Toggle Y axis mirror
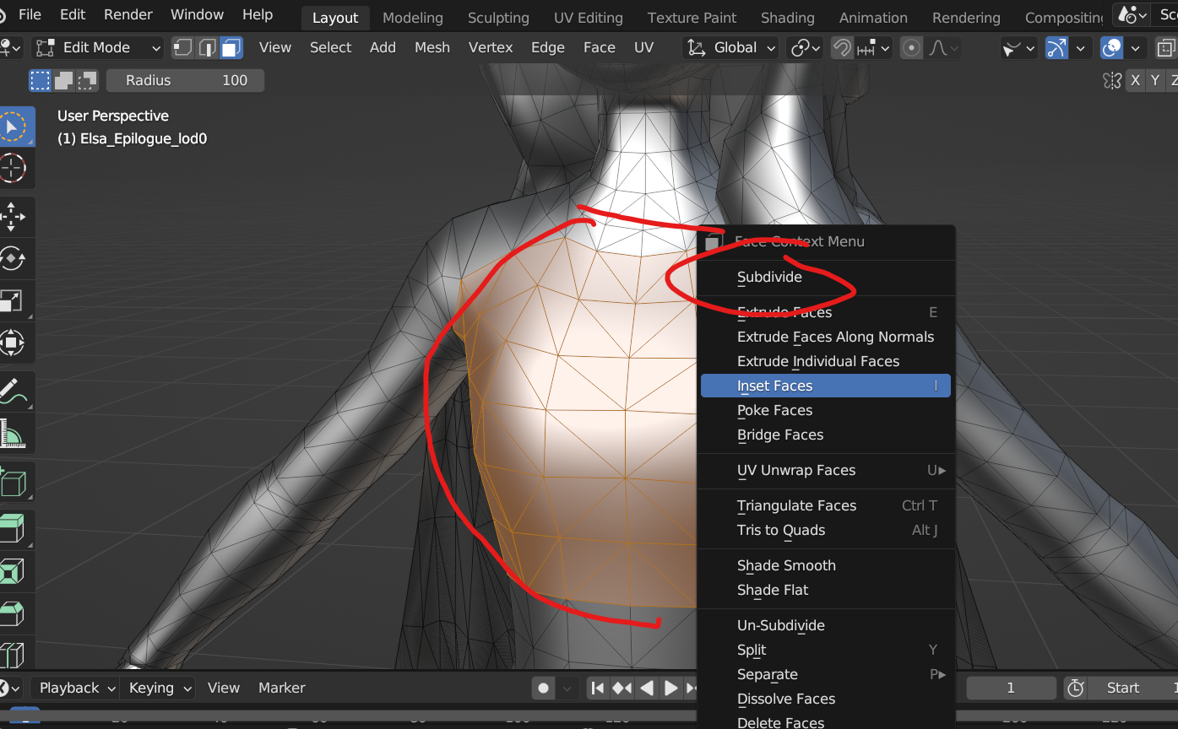The image size is (1178, 729). (1155, 80)
